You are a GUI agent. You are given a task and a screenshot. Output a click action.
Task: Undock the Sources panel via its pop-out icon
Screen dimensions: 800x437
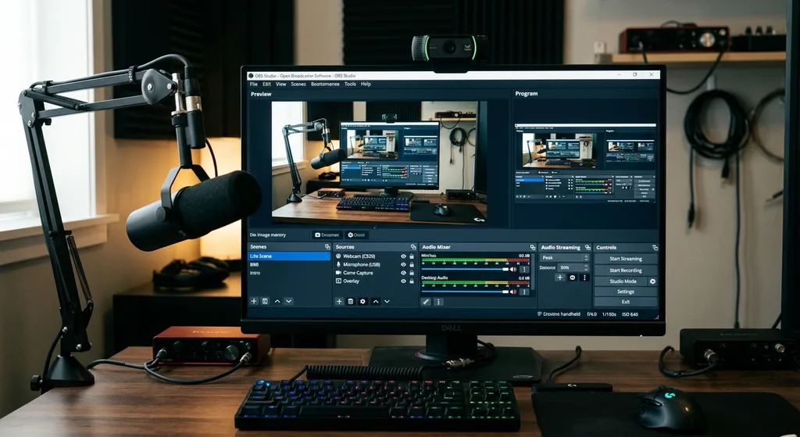point(413,247)
